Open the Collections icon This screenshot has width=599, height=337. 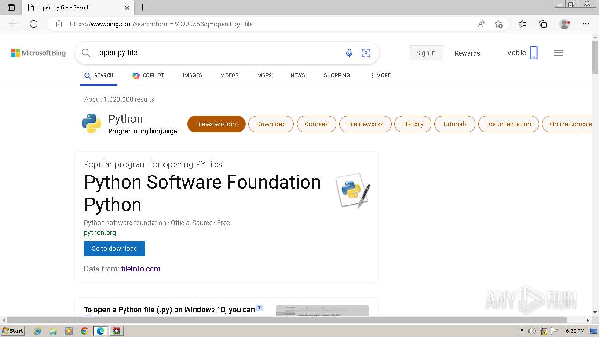click(x=543, y=24)
